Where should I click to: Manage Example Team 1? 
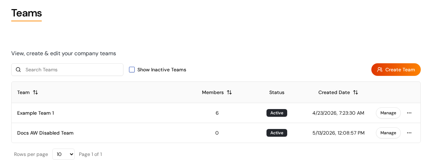388,113
